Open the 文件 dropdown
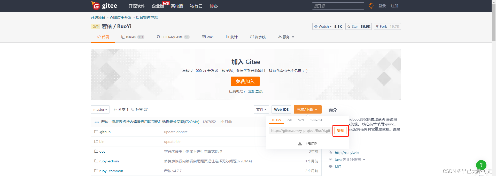The width and height of the screenshot is (496, 176). point(261,109)
